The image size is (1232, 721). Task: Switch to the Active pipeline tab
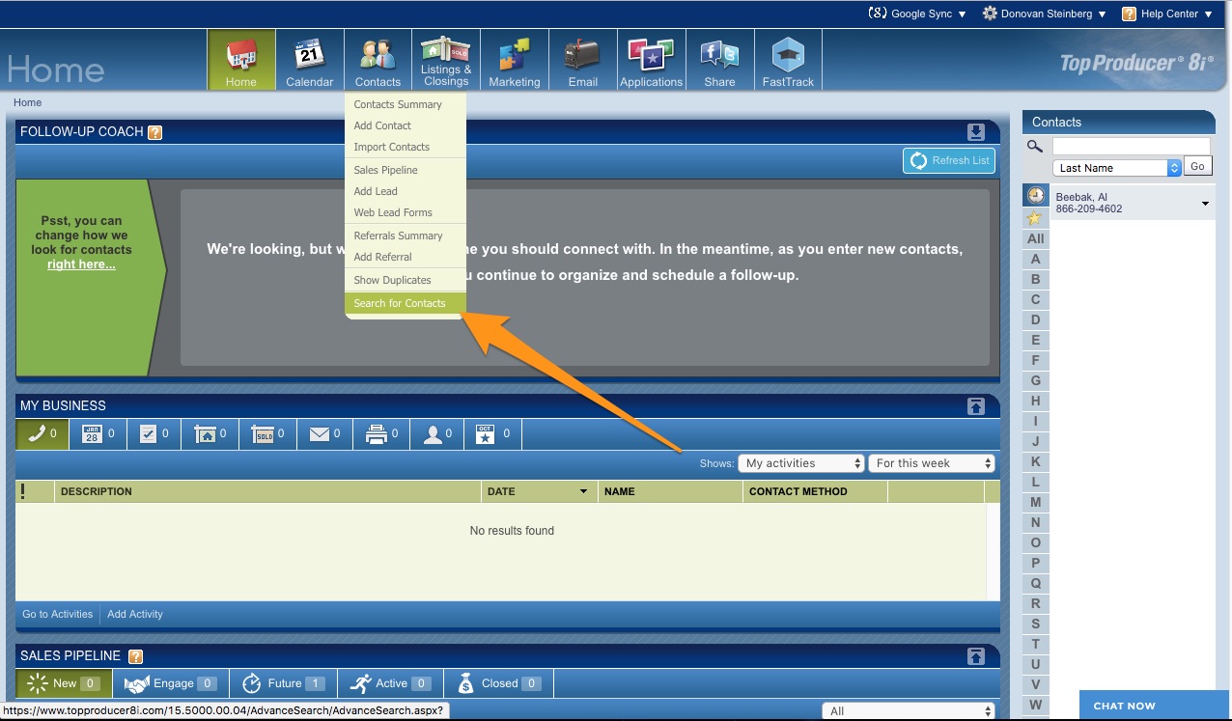[x=390, y=683]
